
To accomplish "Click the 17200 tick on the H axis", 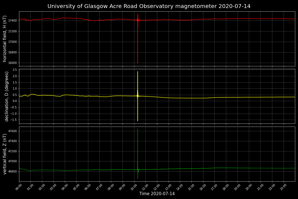I will pos(12,31).
